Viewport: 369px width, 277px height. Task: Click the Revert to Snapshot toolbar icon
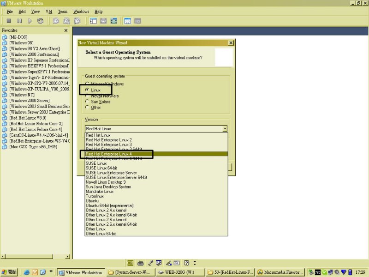click(66, 21)
